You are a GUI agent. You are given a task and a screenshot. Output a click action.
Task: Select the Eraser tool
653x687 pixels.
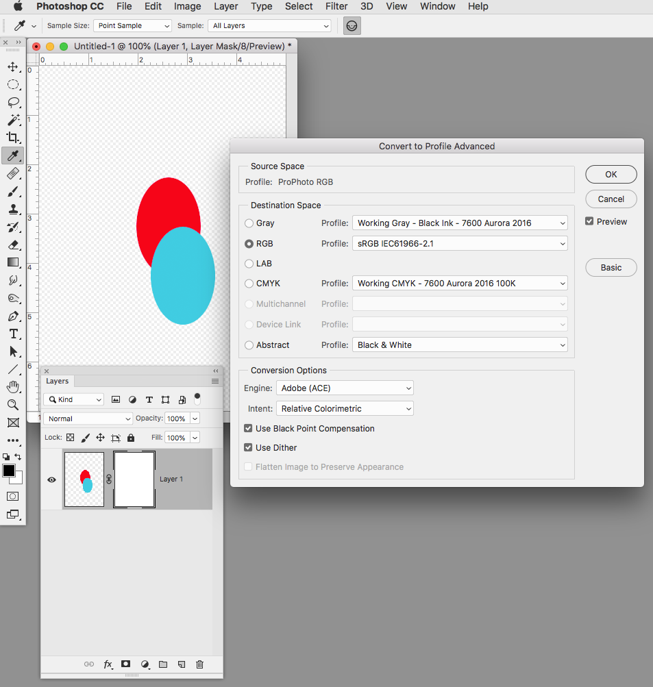tap(13, 245)
